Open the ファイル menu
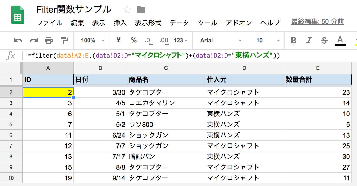 pyautogui.click(x=49, y=23)
